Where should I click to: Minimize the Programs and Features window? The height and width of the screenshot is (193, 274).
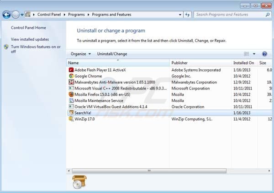coord(245,6)
